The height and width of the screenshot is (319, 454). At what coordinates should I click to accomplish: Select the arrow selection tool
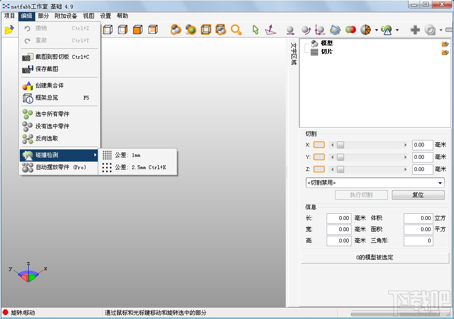tap(255, 29)
